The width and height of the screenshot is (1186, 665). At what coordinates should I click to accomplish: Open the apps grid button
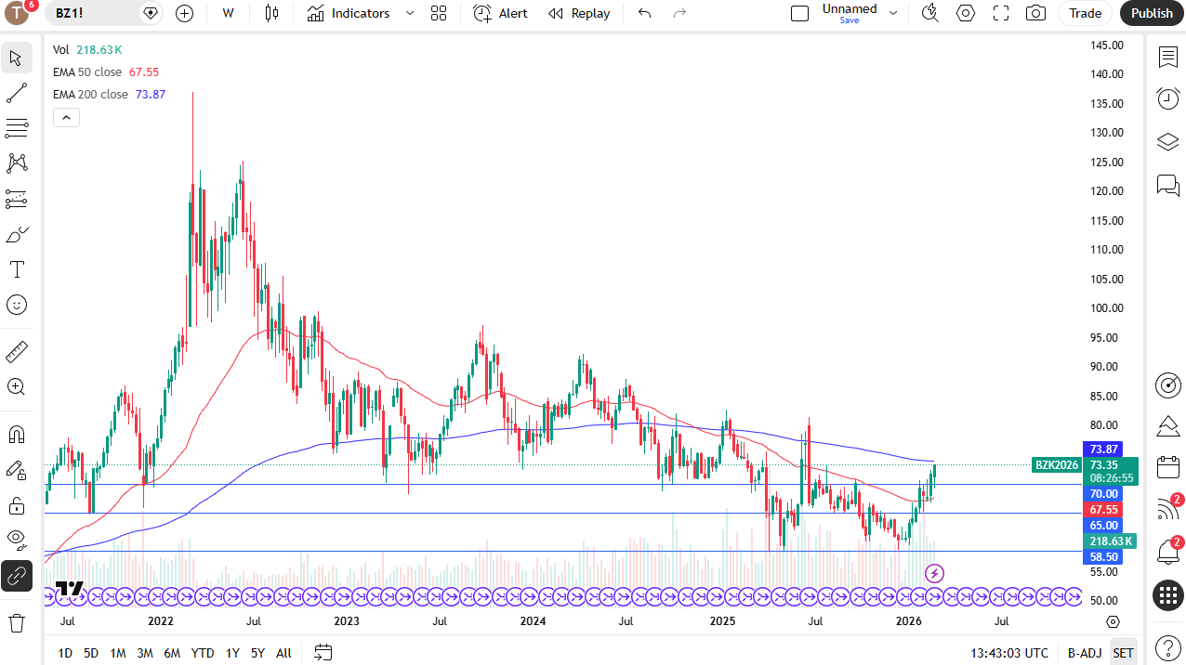[x=1168, y=595]
